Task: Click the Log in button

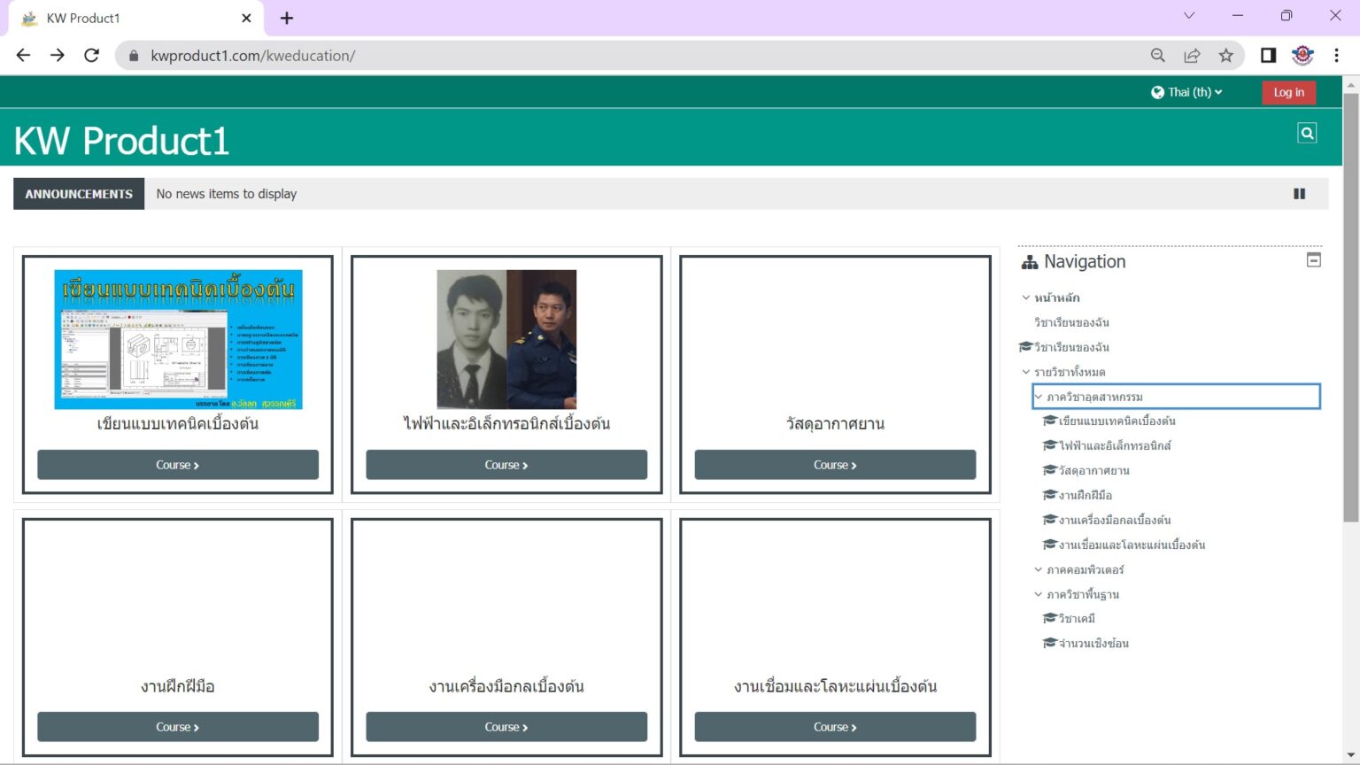Action: tap(1288, 92)
